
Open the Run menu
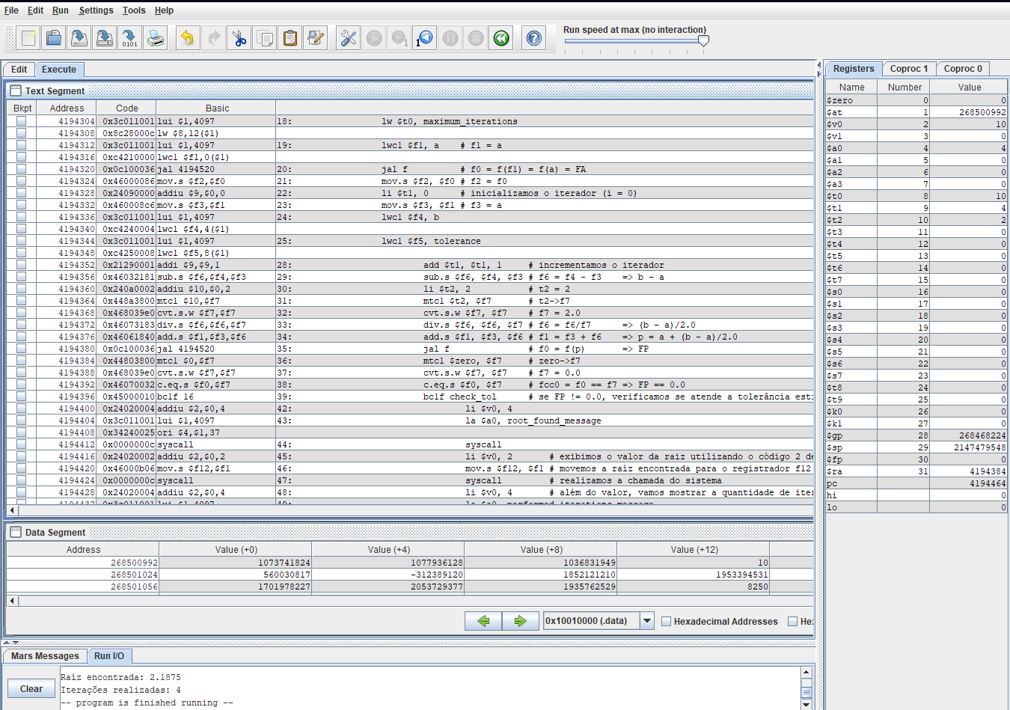(x=61, y=10)
